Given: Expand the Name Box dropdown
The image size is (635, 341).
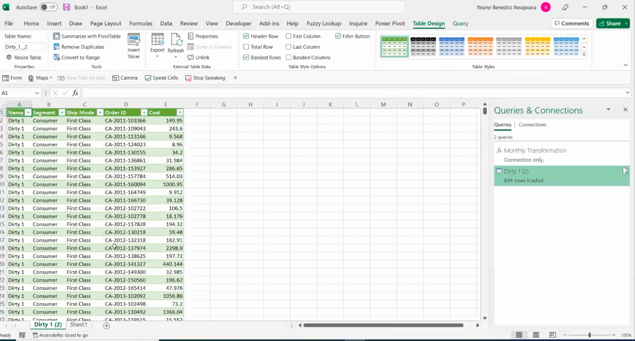Looking at the screenshot, I should coord(37,93).
